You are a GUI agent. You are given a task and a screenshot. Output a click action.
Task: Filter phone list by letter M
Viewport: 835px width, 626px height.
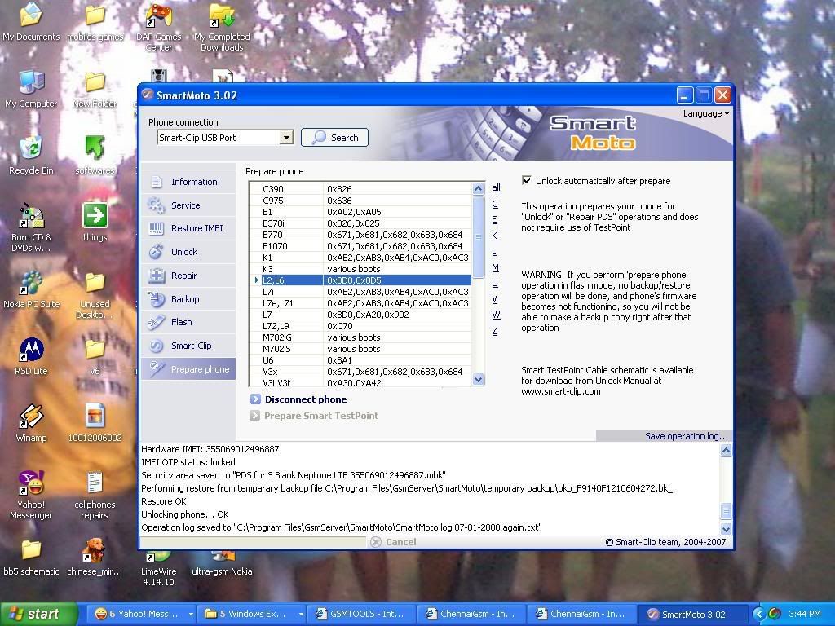point(495,267)
